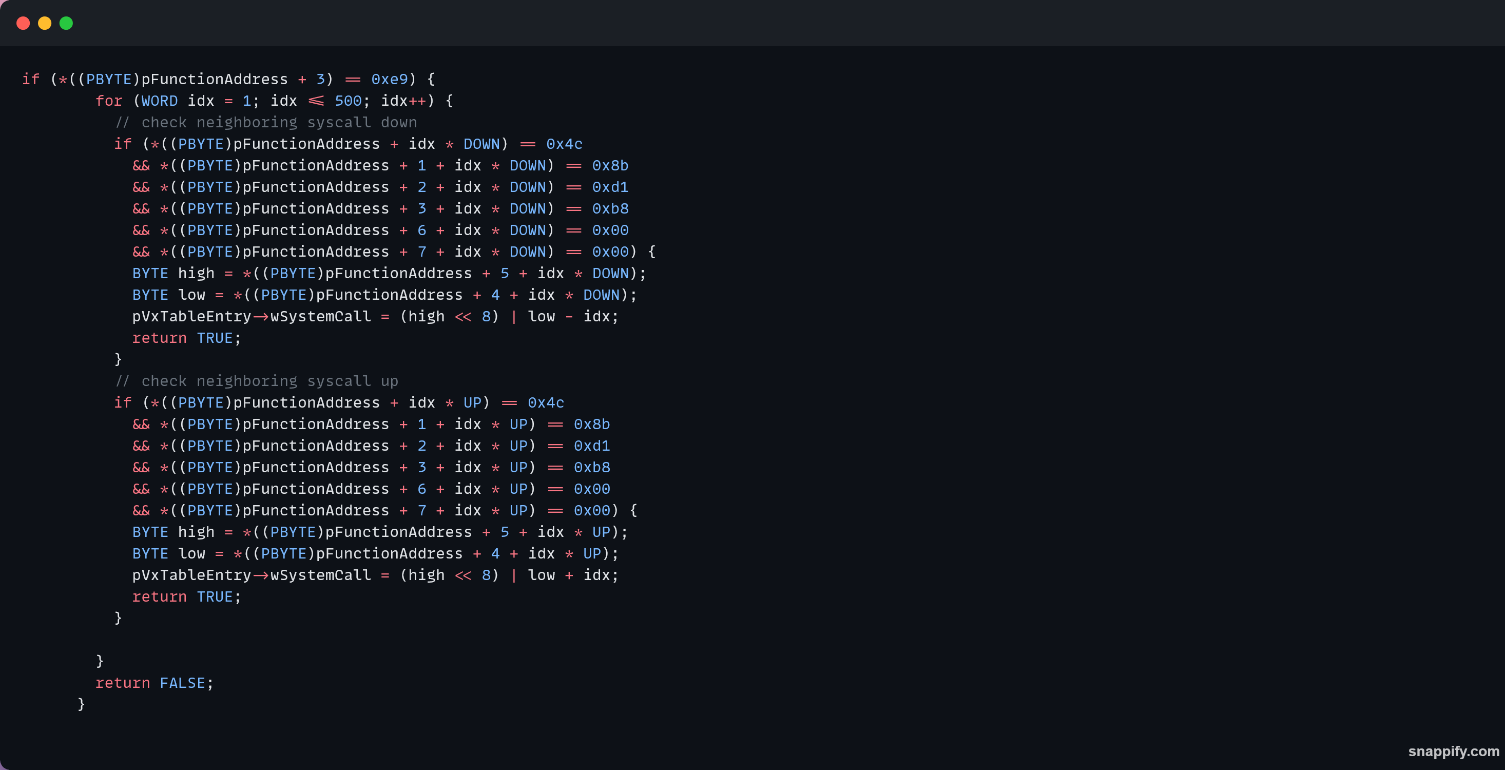
Task: Click '0xb8' on the DOWN condition line
Action: tap(610, 208)
